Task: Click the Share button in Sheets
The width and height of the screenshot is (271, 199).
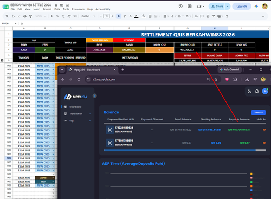Action: point(217,7)
